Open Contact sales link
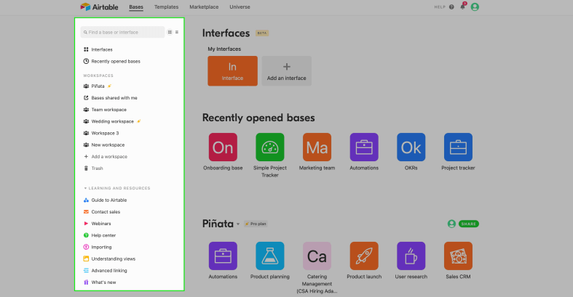This screenshot has width=573, height=297. [102, 212]
